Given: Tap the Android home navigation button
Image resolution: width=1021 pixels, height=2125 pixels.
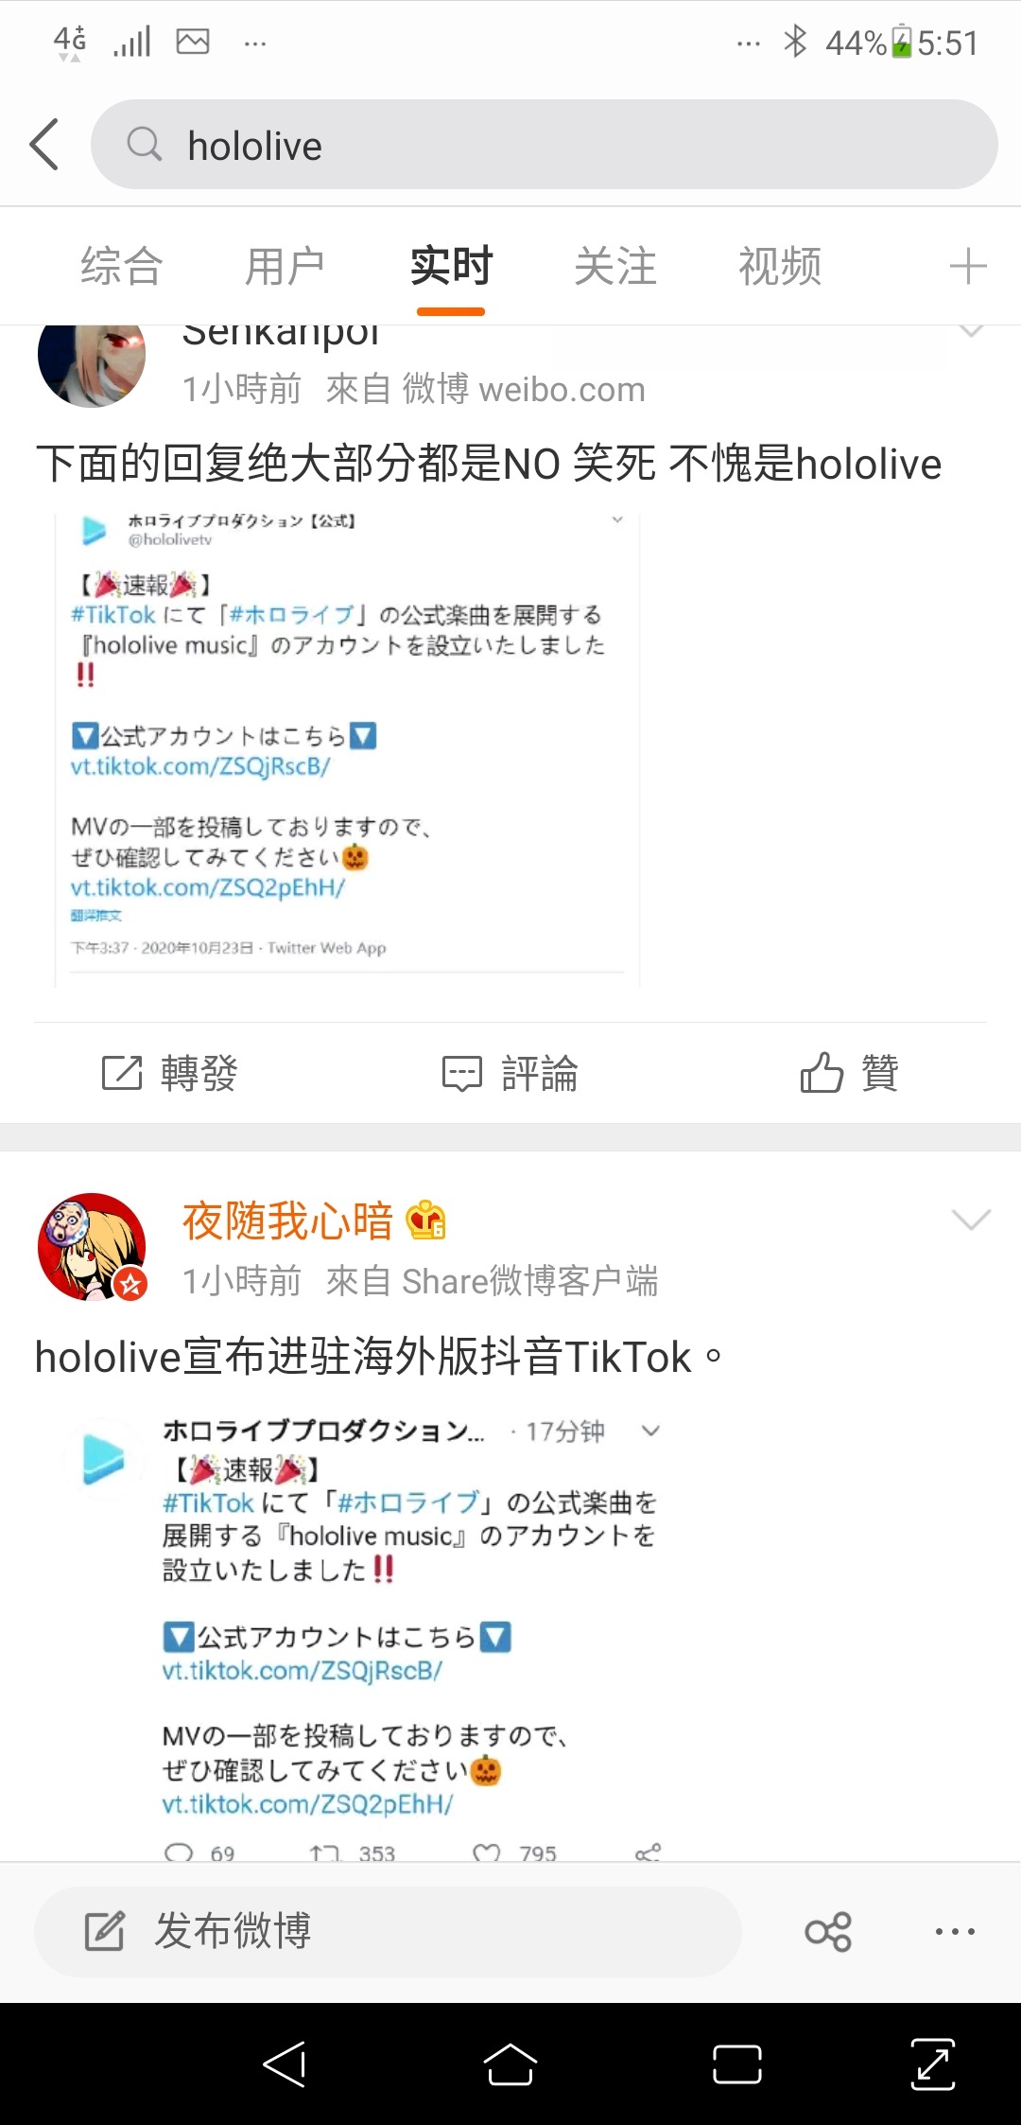Looking at the screenshot, I should coord(510,2064).
